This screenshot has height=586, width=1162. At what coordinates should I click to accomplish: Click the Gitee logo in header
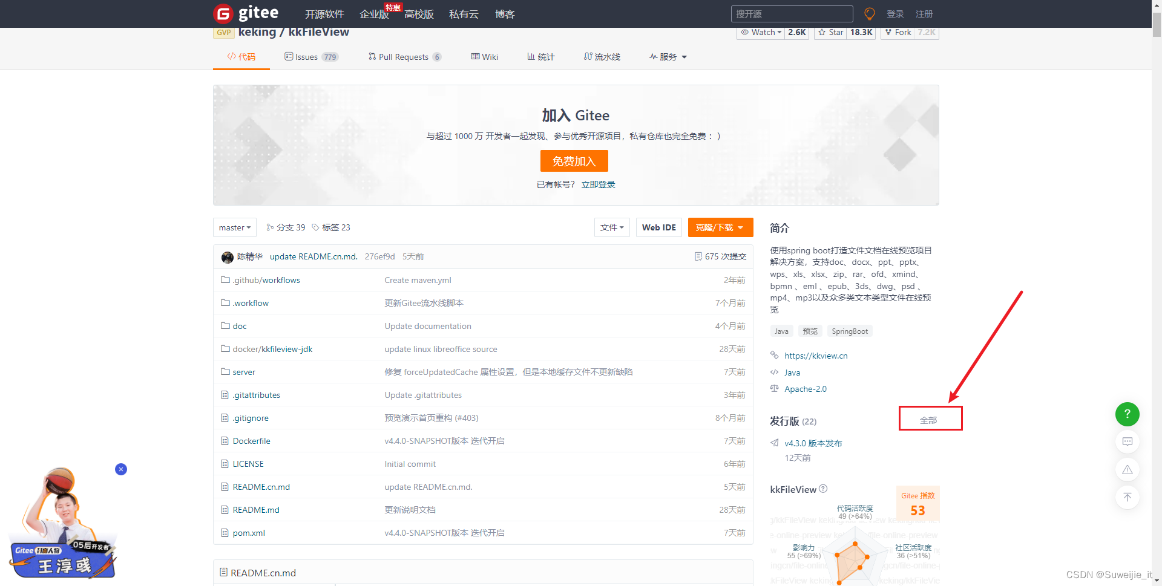[246, 13]
